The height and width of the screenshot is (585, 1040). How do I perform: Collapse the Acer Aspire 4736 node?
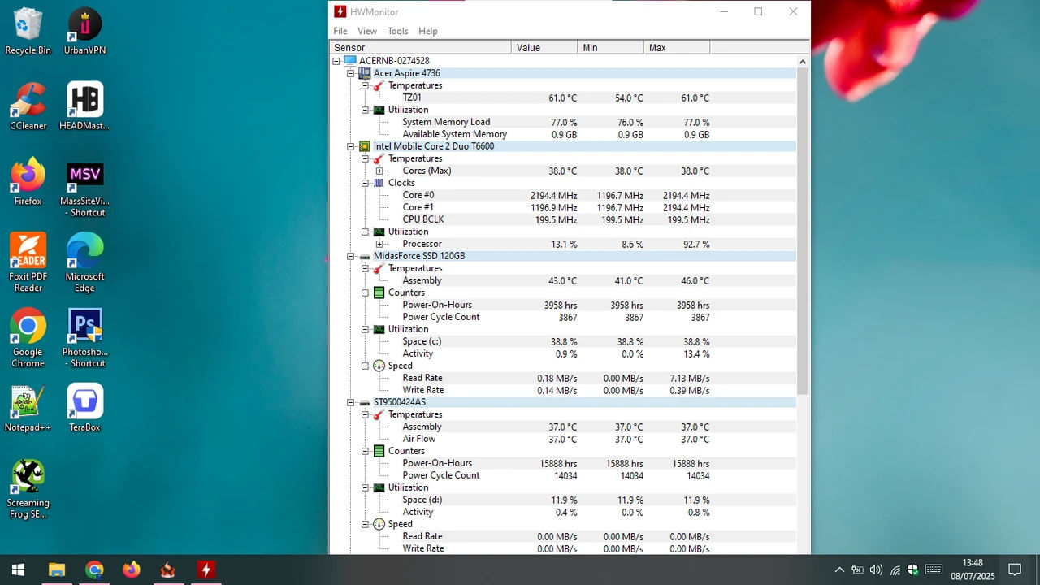pos(351,73)
